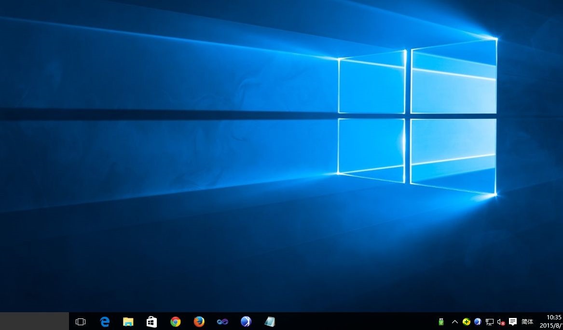Viewport: 563px width, 330px height.
Task: Open the Windows Store app
Action: click(151, 322)
